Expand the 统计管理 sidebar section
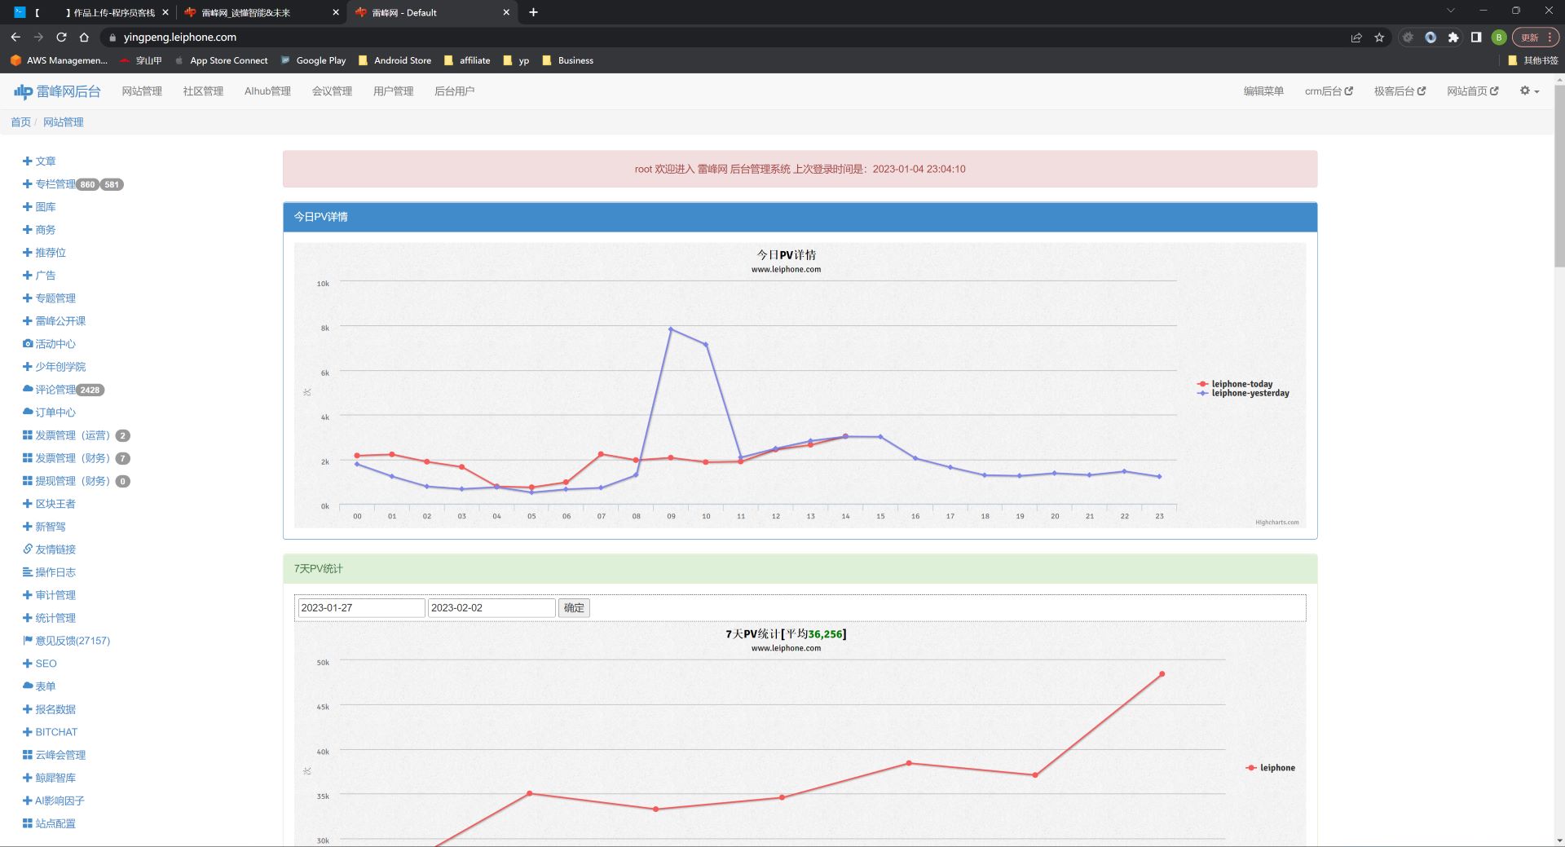Viewport: 1565px width, 847px height. coord(49,618)
